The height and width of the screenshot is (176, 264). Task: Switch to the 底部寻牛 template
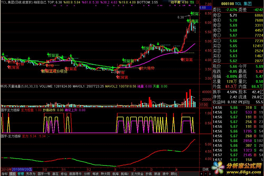click(x=75, y=174)
